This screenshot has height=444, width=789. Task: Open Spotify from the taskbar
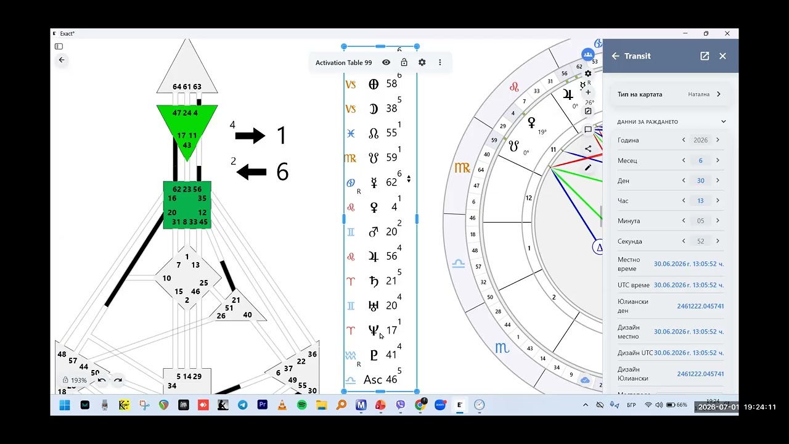(x=301, y=405)
